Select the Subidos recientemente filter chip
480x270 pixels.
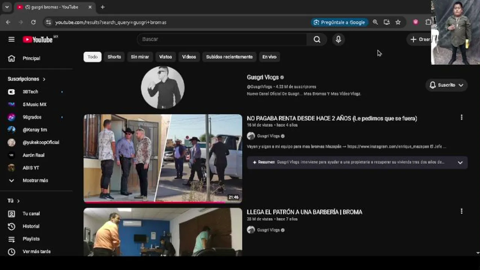229,57
